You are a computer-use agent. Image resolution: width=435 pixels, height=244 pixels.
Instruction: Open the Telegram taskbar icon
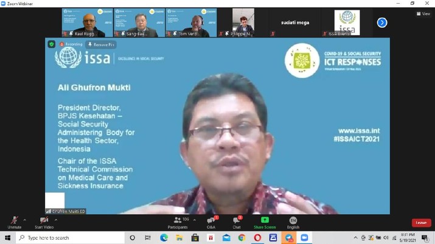point(289,238)
